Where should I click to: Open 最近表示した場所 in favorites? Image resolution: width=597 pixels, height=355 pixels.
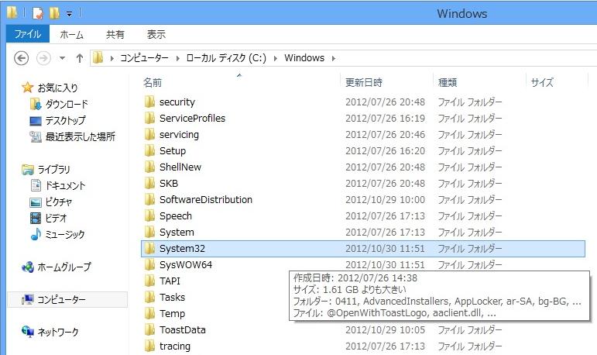click(80, 136)
